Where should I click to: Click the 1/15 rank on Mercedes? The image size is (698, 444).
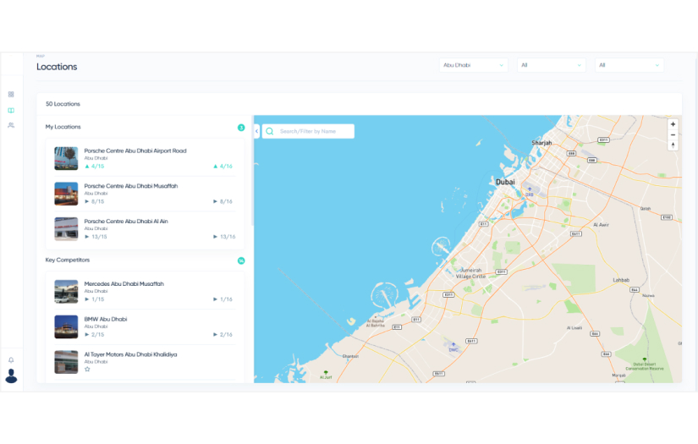pos(95,299)
